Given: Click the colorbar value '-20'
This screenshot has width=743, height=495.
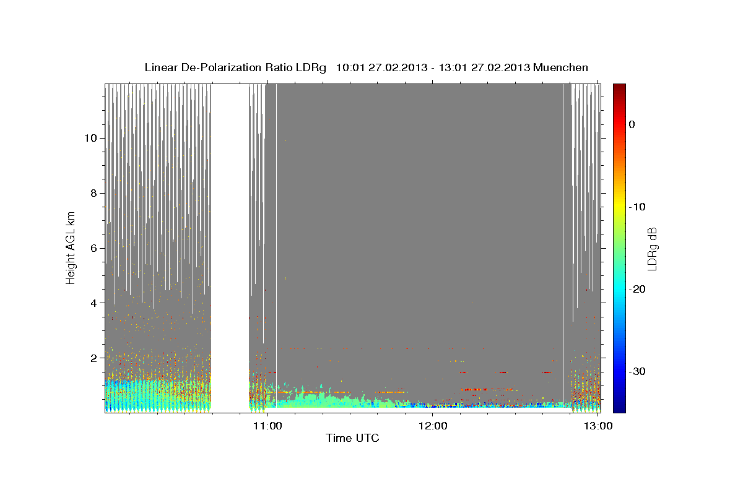Looking at the screenshot, I should [638, 289].
